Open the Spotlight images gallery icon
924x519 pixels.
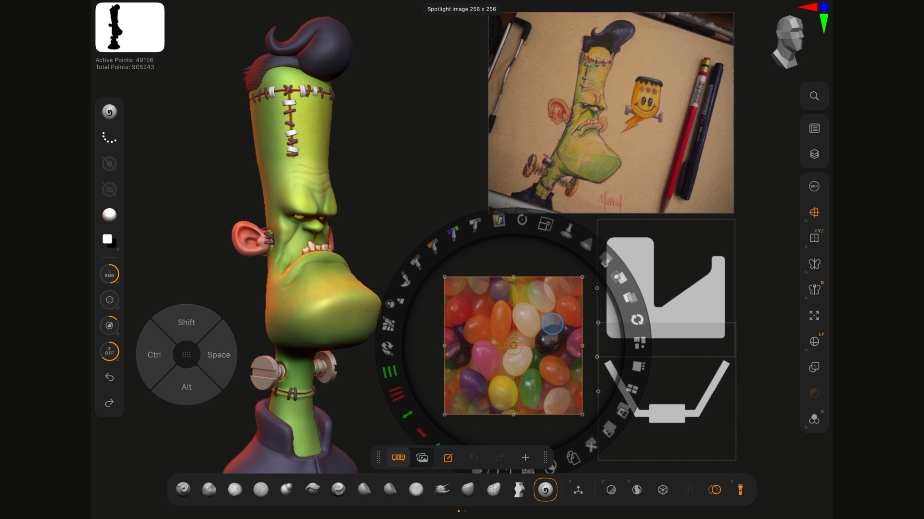pos(422,457)
